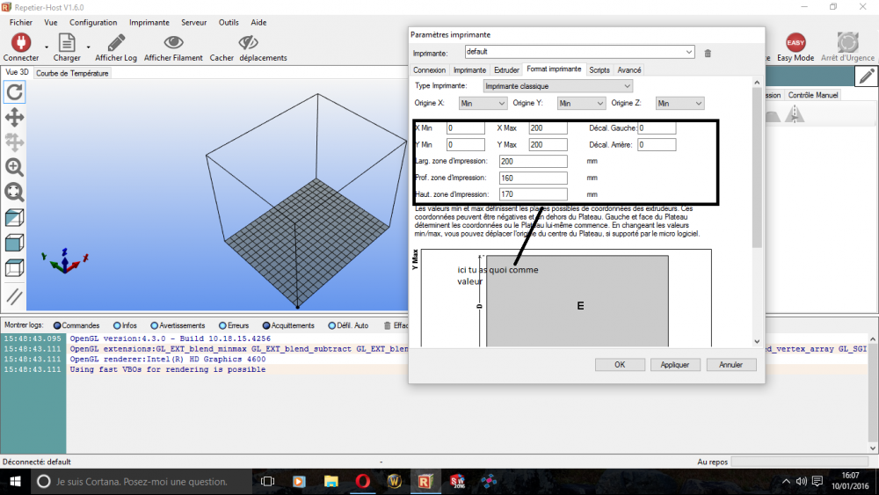Click Larg. zone d'impression field
Screen dimensions: 879x495
click(534, 162)
